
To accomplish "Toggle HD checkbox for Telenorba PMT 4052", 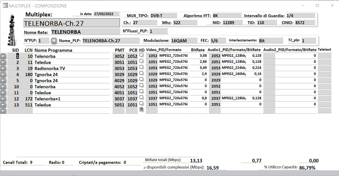I will point(141,85).
